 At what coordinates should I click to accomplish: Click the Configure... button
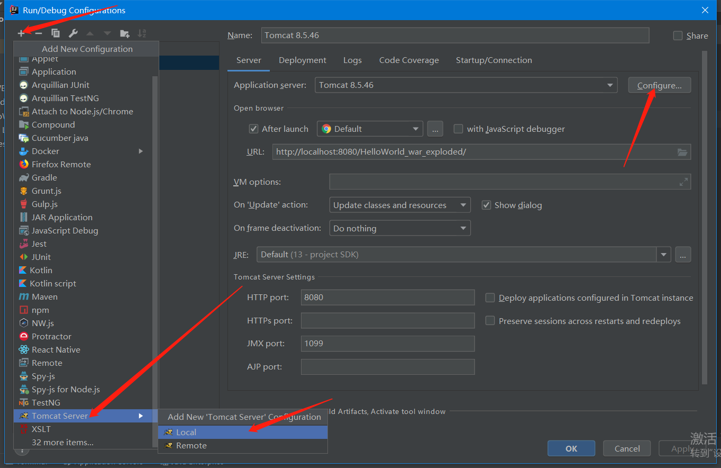(x=659, y=85)
